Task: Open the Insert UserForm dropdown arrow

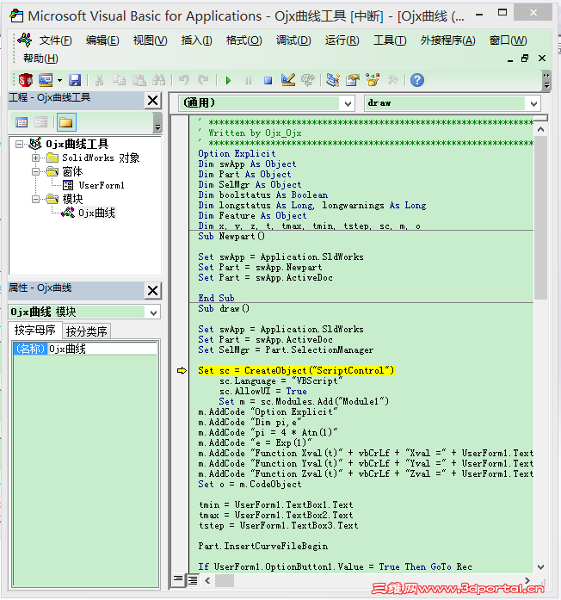Action: point(59,80)
